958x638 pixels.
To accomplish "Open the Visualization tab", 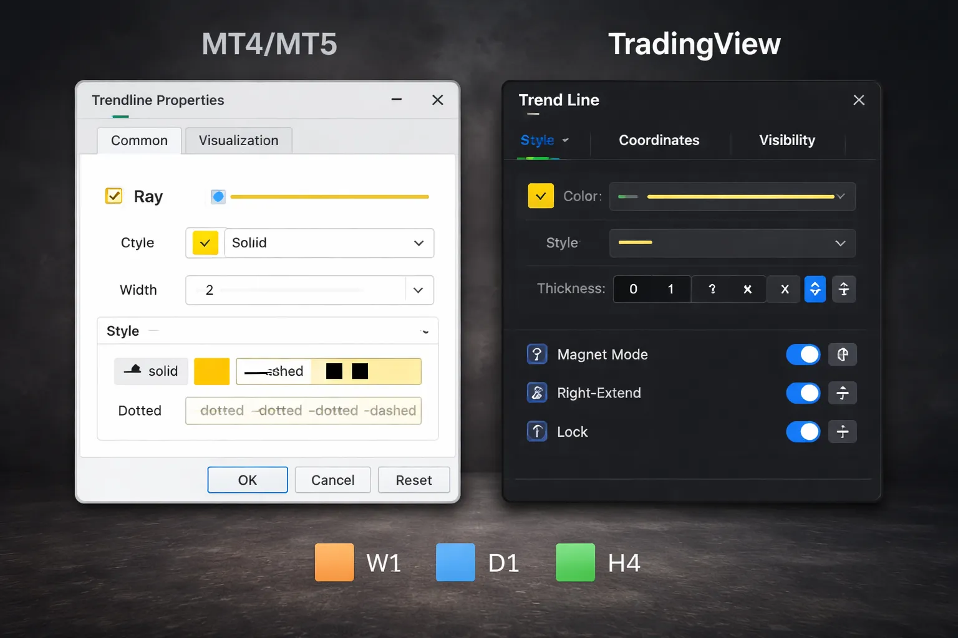I will point(238,140).
